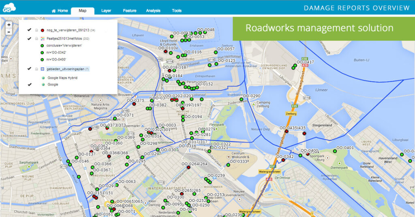
Task: Click red map marker labeled OO-0264
Action: [x=188, y=167]
